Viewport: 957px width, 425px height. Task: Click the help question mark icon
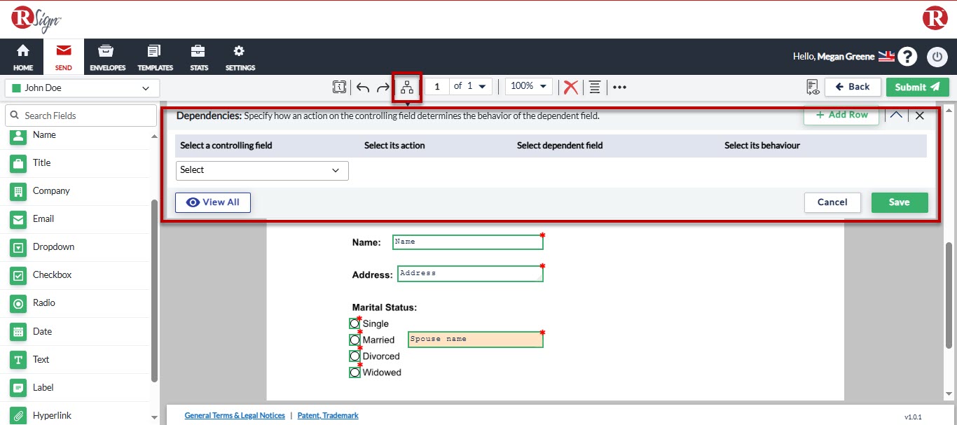pos(908,57)
